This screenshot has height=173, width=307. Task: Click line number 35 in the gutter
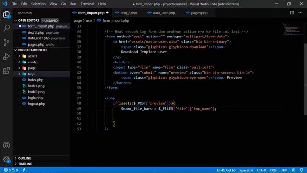click(x=79, y=37)
